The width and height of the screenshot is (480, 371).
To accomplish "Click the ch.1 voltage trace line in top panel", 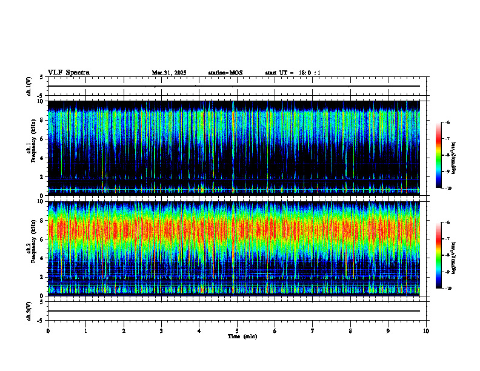I will pos(234,86).
